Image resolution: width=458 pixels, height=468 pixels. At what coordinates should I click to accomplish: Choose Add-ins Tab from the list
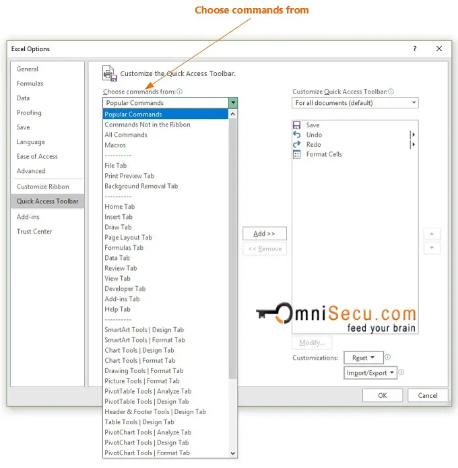(x=166, y=299)
